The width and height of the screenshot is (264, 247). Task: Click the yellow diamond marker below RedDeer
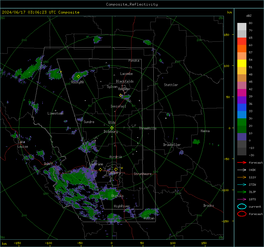tap(121, 95)
